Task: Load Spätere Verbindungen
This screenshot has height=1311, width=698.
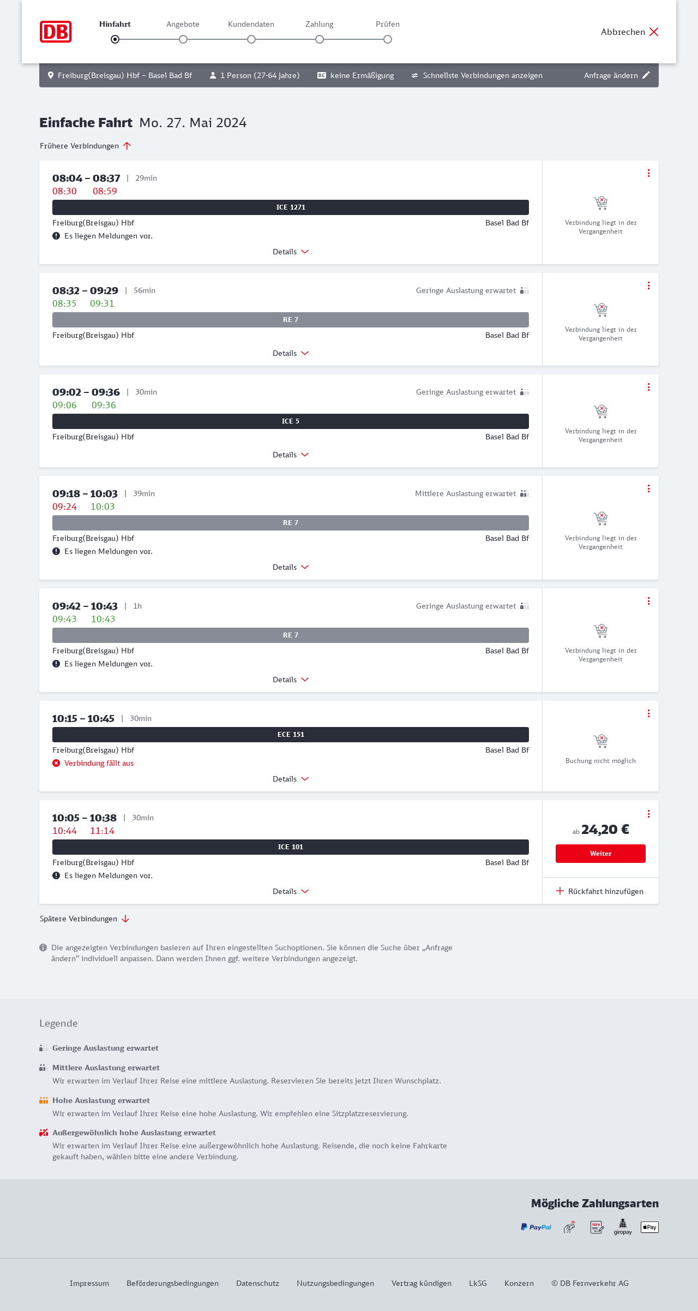Action: 85,919
